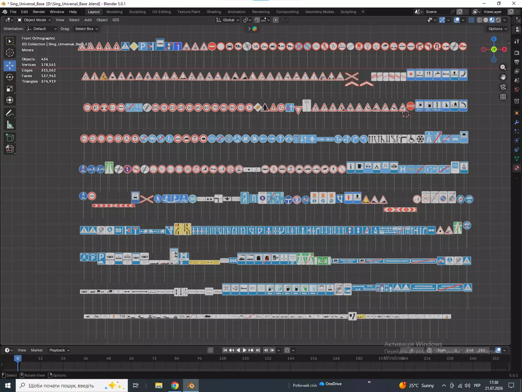Open shading options dropdown arrow
This screenshot has height=392, width=522.
coord(504,20)
